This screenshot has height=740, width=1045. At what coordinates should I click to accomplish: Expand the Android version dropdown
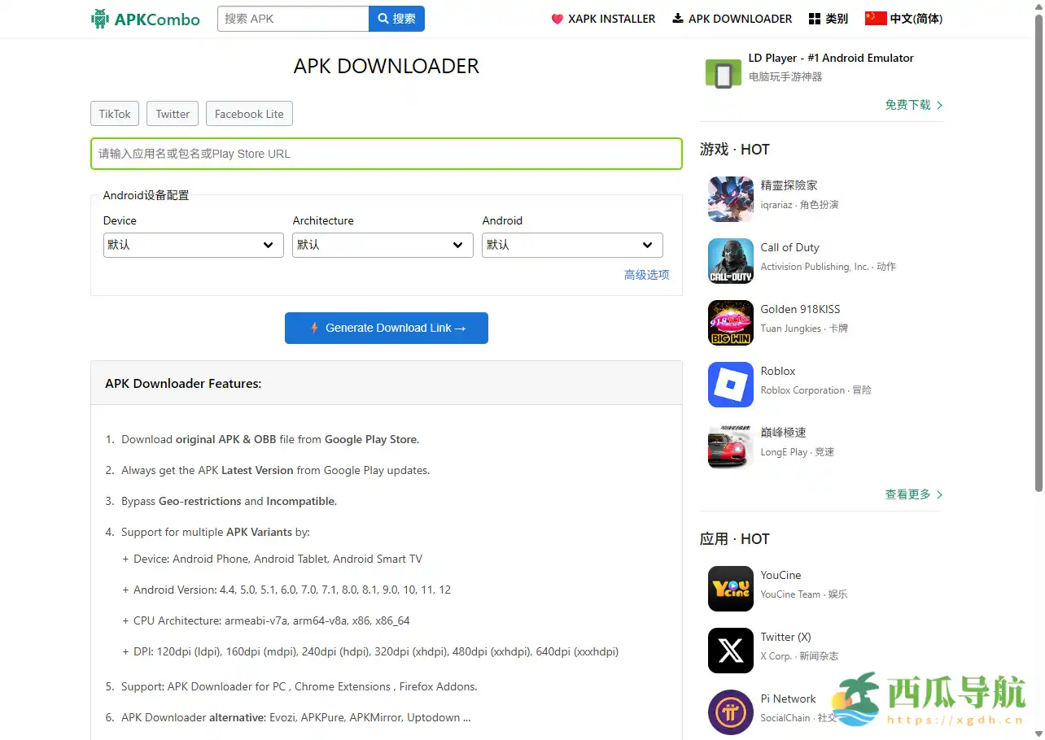coord(572,245)
